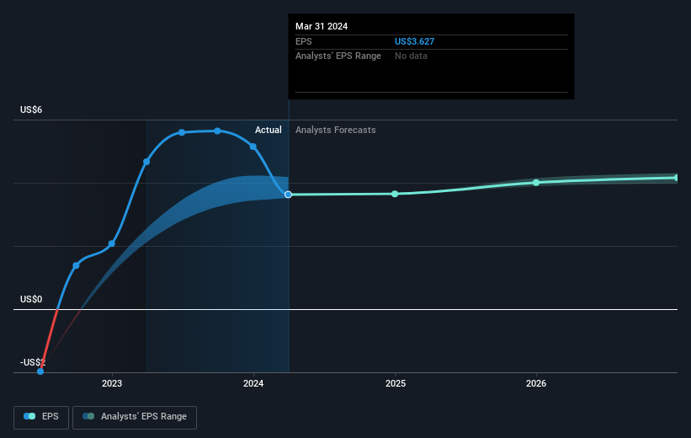Click the 2024 x-axis label

pos(253,383)
